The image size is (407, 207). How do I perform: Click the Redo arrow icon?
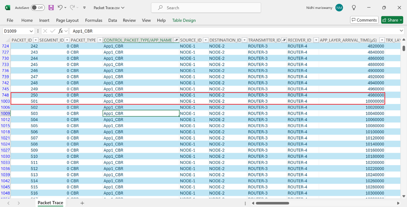pos(72,8)
